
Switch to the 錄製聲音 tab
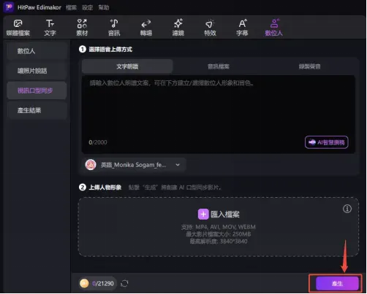pyautogui.click(x=309, y=66)
